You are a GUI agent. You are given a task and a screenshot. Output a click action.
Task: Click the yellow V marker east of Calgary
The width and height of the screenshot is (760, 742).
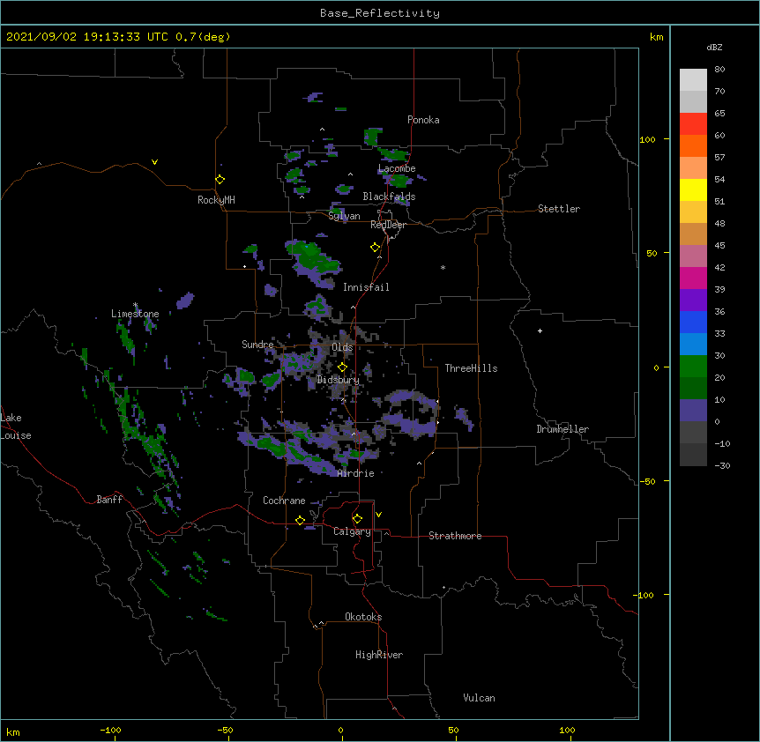378,515
